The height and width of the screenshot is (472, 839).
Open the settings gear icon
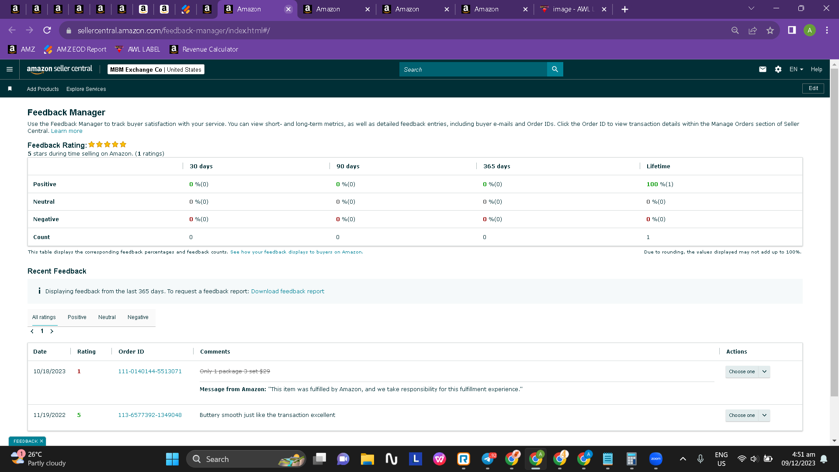click(778, 69)
